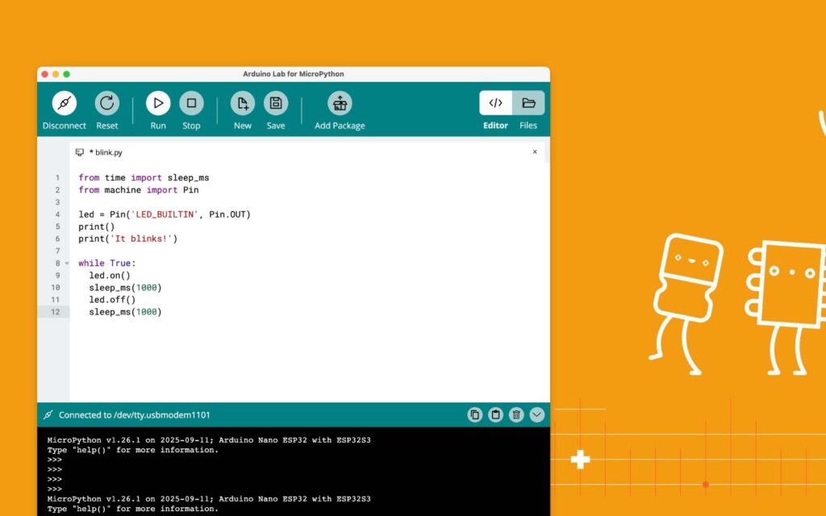The height and width of the screenshot is (516, 826).
Task: Clear the terminal with the trash icon
Action: (x=516, y=415)
